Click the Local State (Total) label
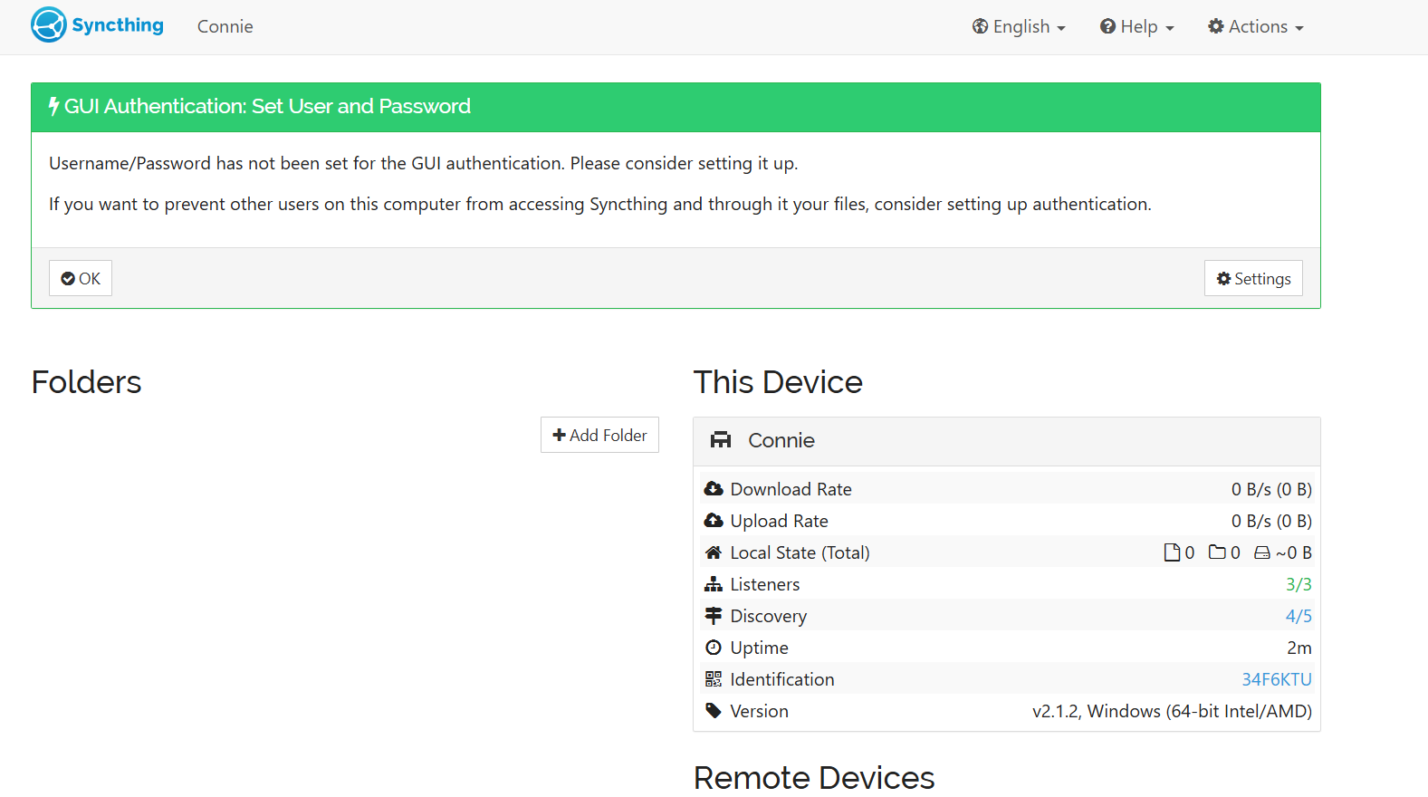Viewport: 1428px width, 797px height. [x=800, y=552]
